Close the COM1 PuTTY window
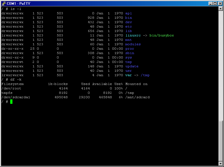 click(x=220, y=4)
